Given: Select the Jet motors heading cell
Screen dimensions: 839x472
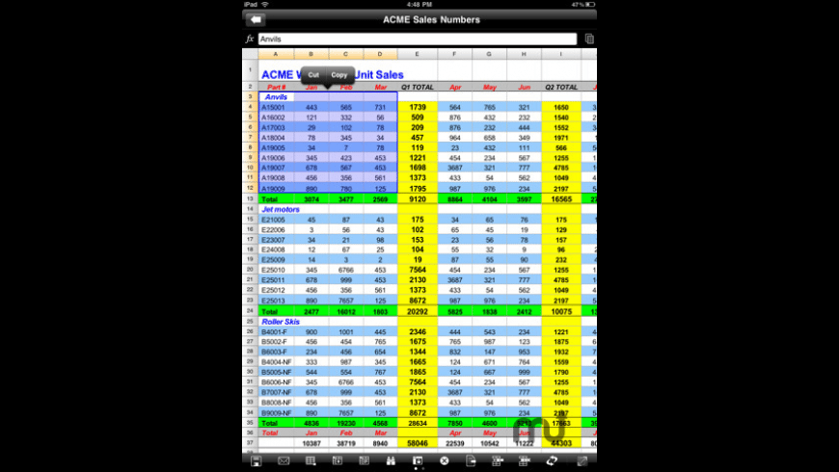Looking at the screenshot, I should [x=281, y=210].
